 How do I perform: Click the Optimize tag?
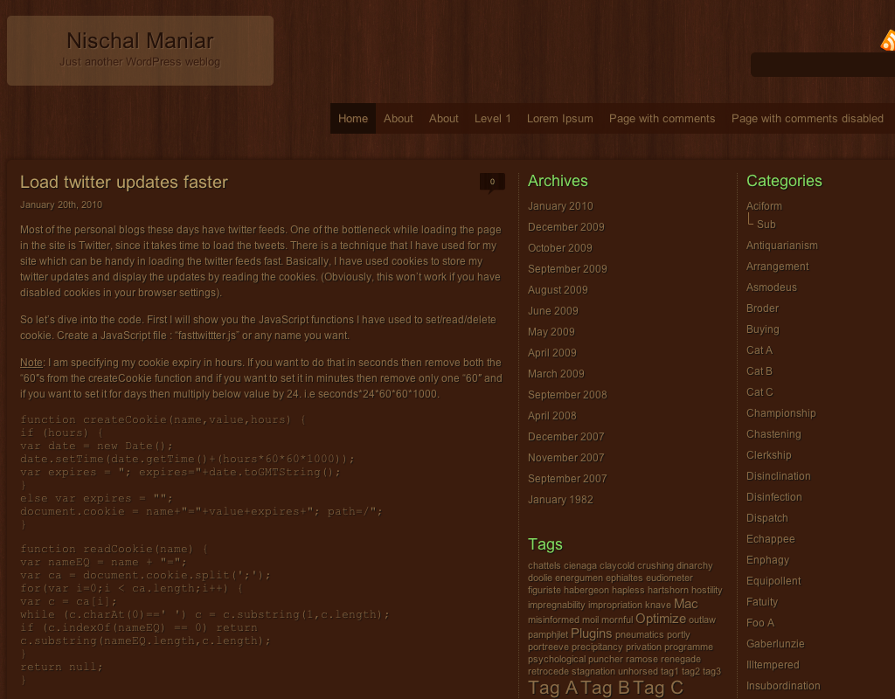pyautogui.click(x=660, y=619)
